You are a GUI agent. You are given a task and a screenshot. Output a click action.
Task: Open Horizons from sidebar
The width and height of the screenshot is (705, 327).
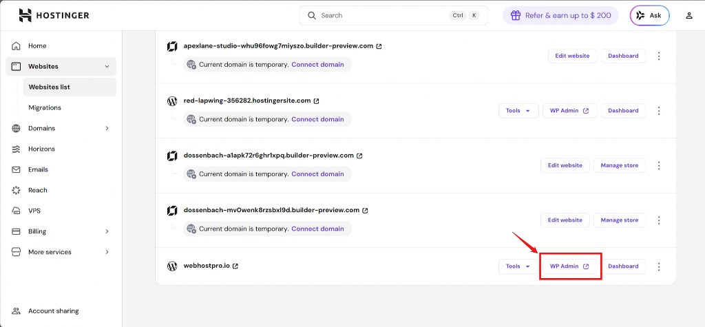pos(41,149)
